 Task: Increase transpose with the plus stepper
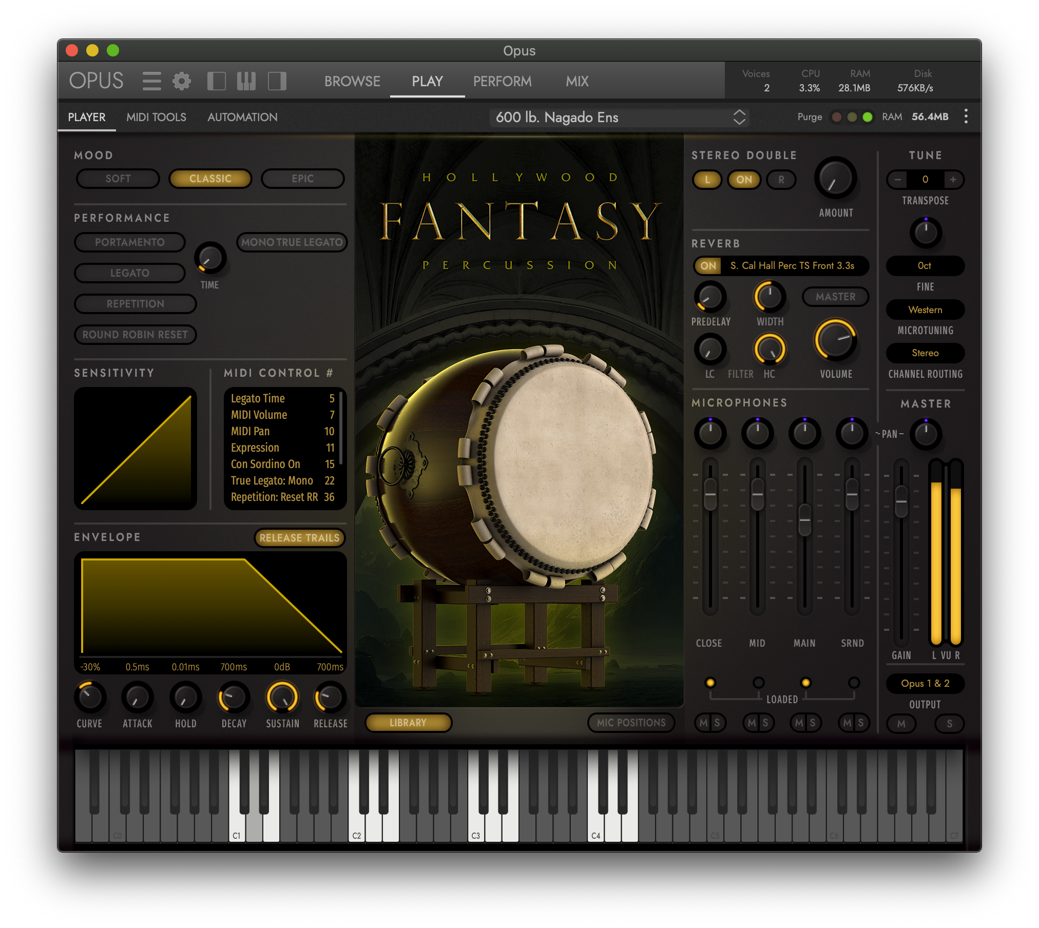[x=953, y=180]
